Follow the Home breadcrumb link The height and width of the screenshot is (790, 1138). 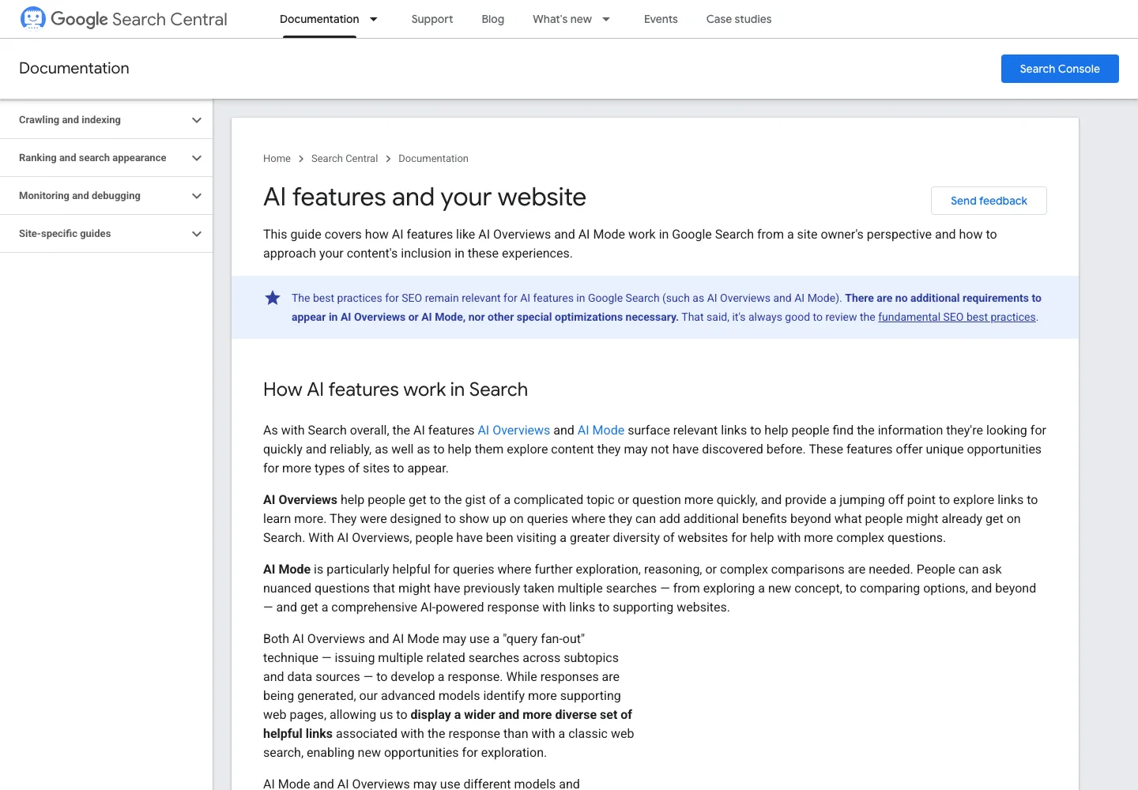[277, 159]
